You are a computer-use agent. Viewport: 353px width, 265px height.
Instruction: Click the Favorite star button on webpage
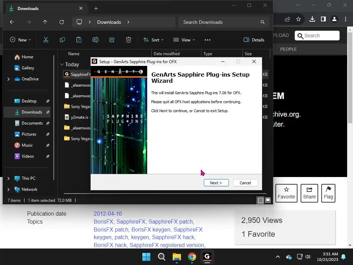coord(286,193)
